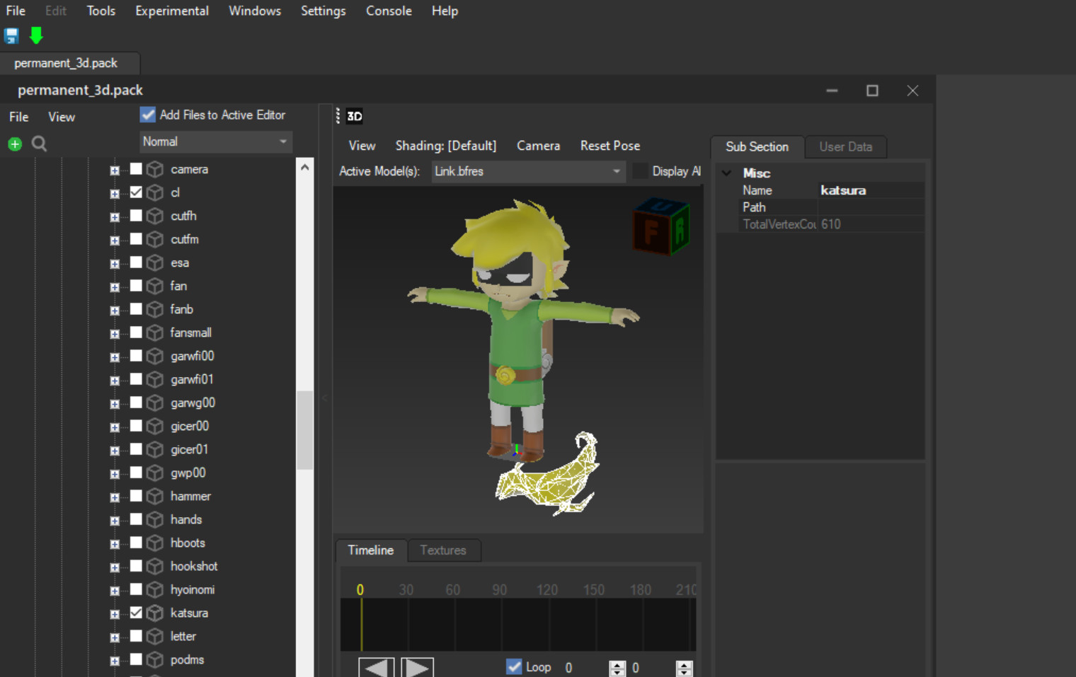Click the green plus add-file icon
The image size is (1076, 677).
pyautogui.click(x=14, y=144)
